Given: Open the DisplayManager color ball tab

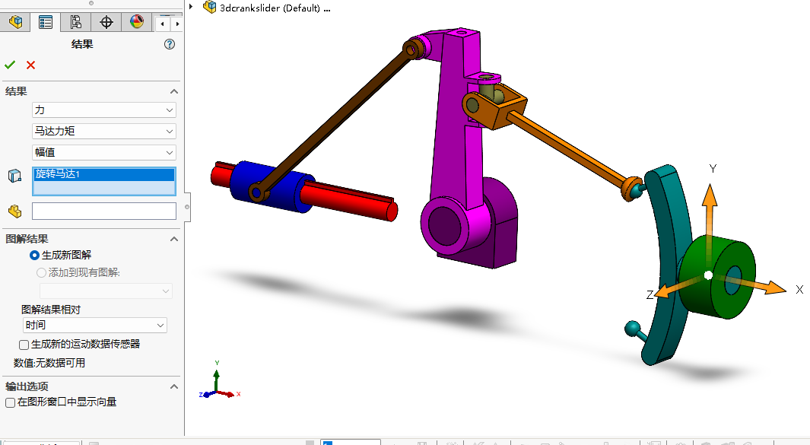Looking at the screenshot, I should [x=137, y=22].
